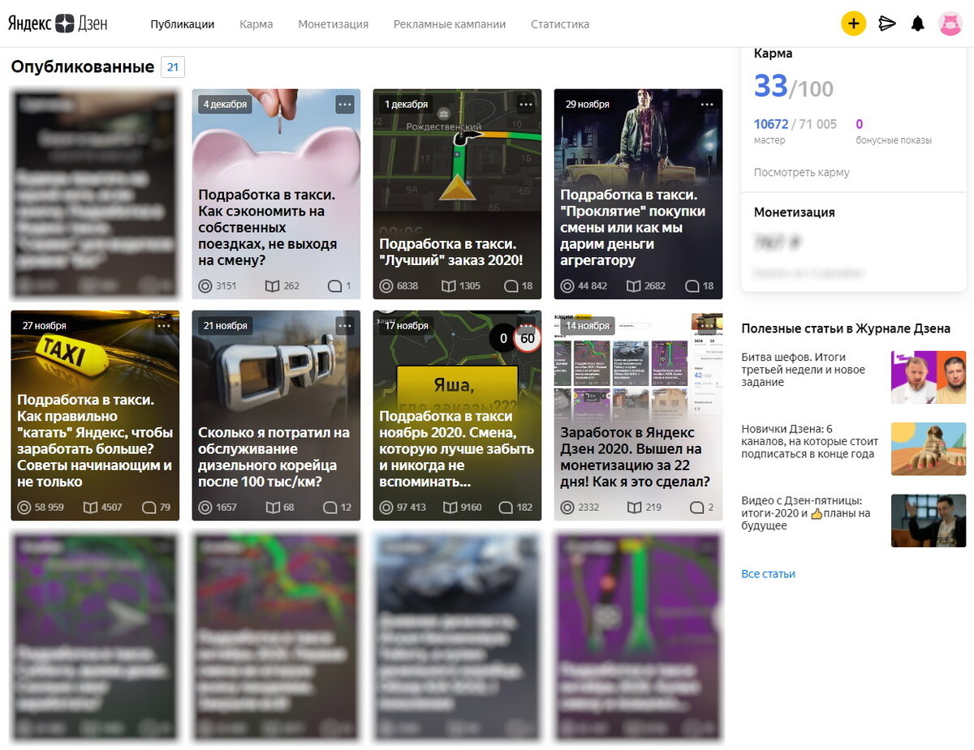
Task: Open three-dots menu on 29 ноября card
Action: tap(707, 105)
